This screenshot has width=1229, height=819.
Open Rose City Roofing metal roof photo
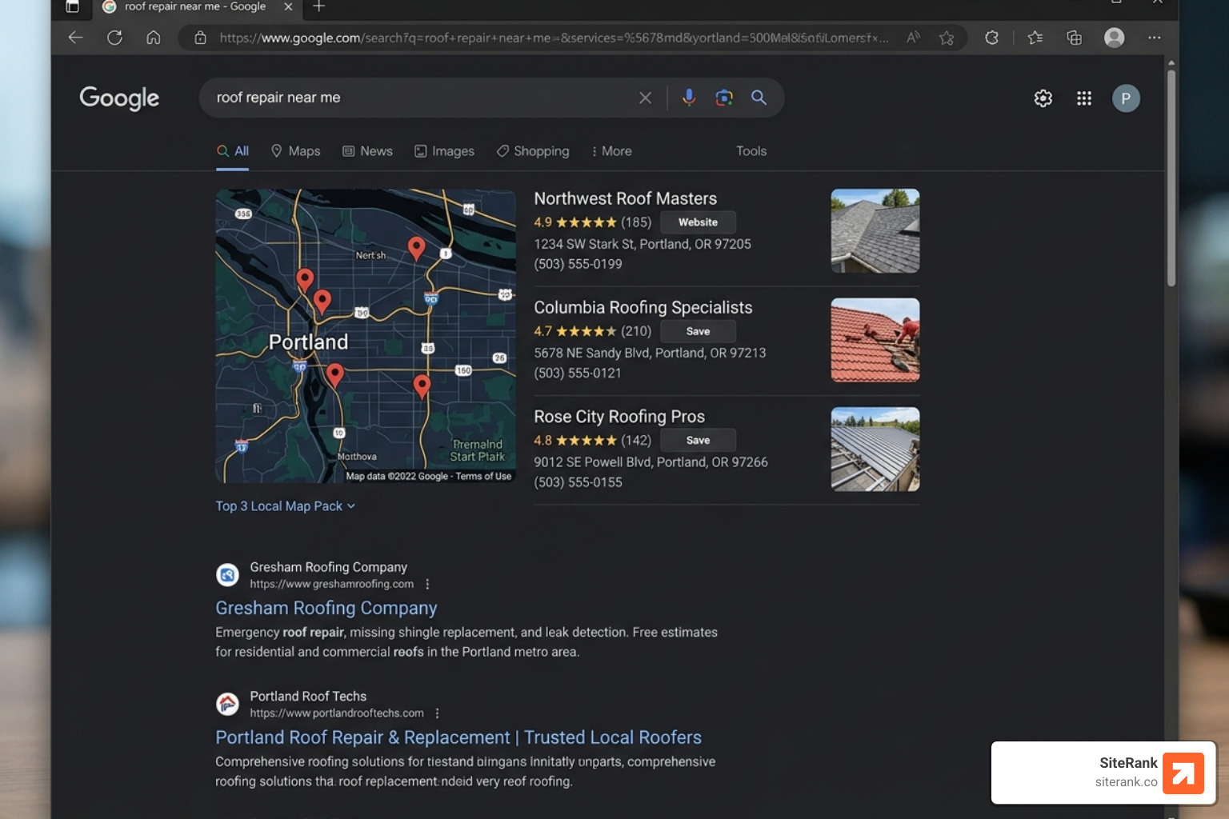pos(875,449)
